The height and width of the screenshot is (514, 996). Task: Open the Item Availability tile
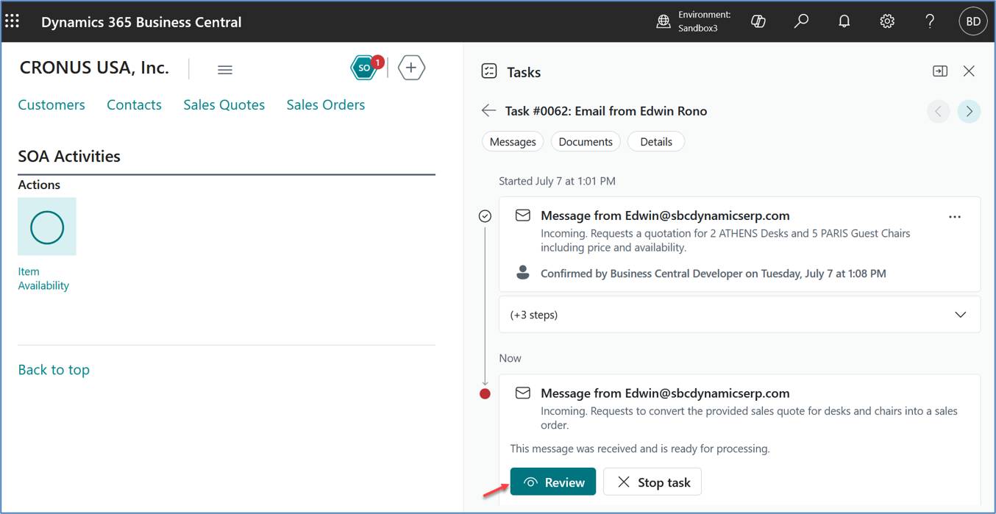pyautogui.click(x=47, y=226)
